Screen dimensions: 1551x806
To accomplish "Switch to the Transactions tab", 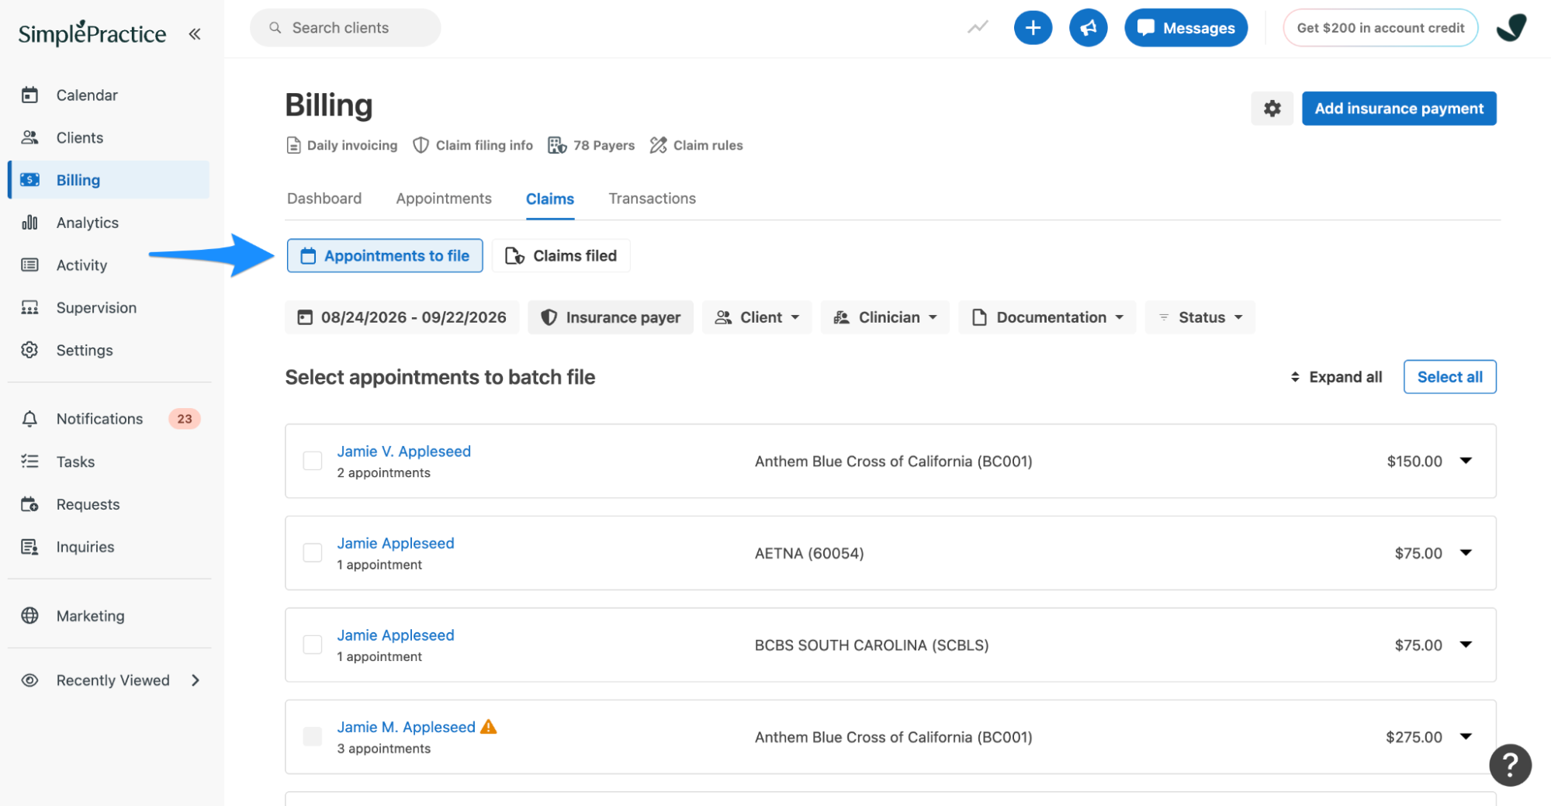I will pos(652,199).
